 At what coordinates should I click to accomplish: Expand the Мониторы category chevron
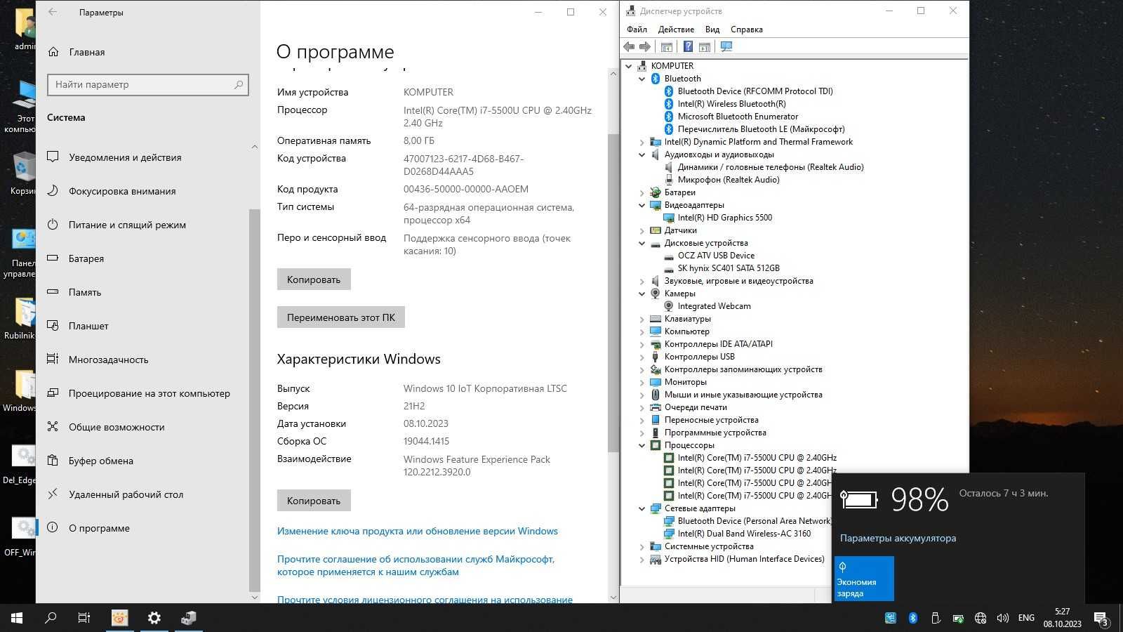[x=642, y=382]
